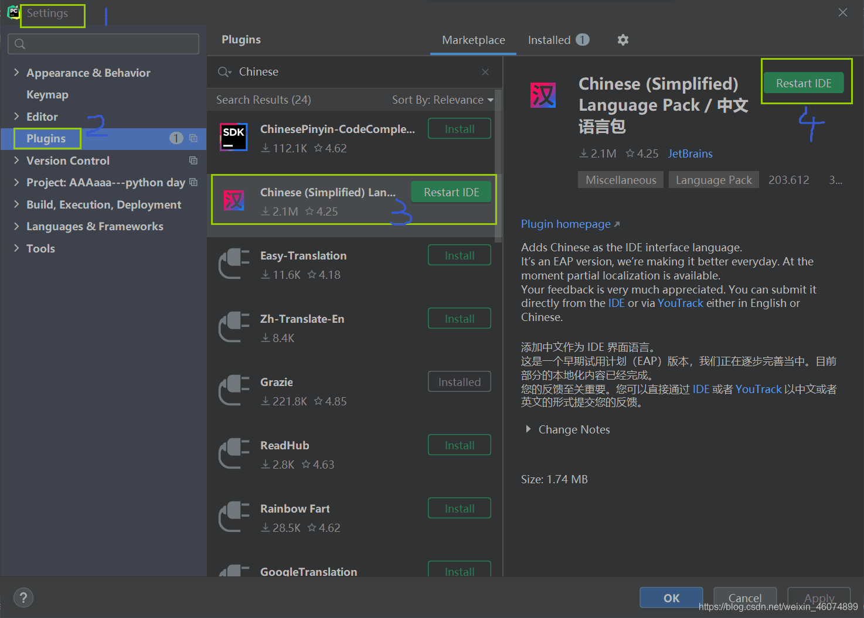Viewport: 864px width, 618px height.
Task: Expand the Tools settings node
Action: (16, 248)
